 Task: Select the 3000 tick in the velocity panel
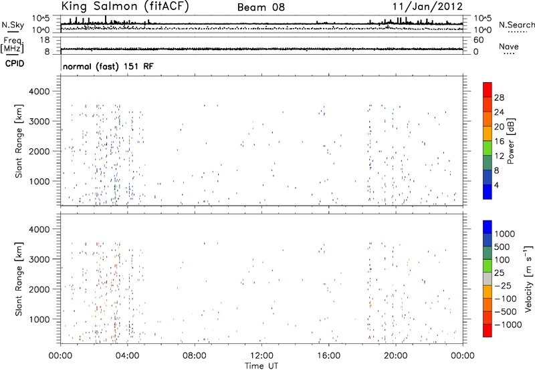click(39, 259)
